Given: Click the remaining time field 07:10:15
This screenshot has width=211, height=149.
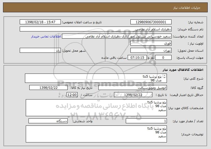Looking at the screenshot, I should point(137,58).
